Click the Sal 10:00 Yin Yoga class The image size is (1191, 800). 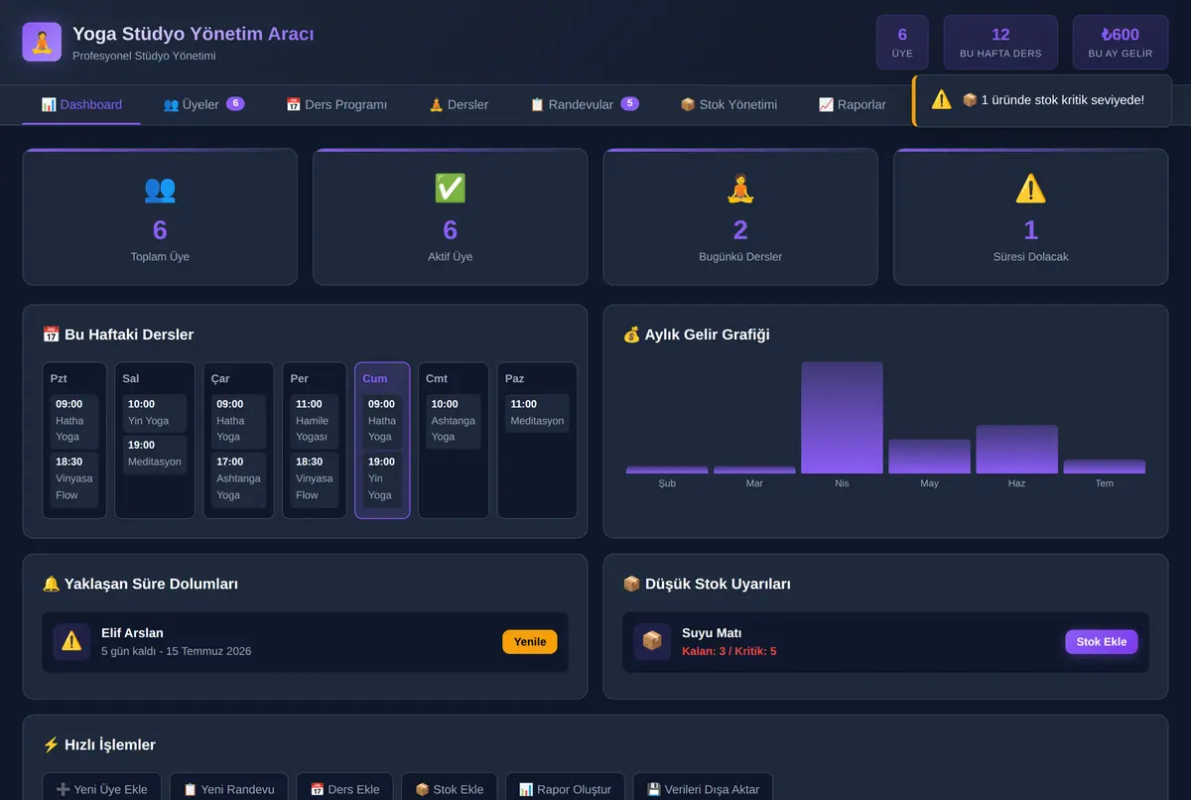[x=155, y=412]
